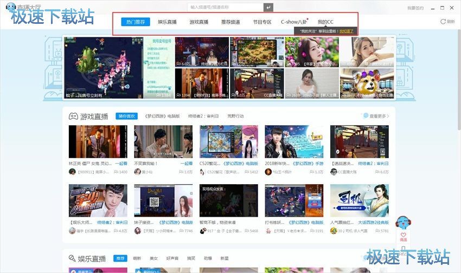Image resolution: width=461 pixels, height=273 pixels.
Task: Open the 我的CC tab
Action: tap(325, 22)
